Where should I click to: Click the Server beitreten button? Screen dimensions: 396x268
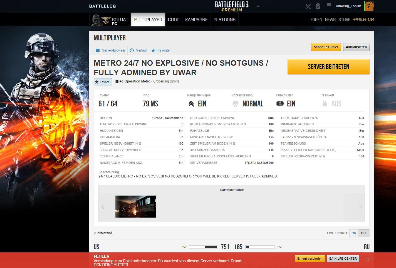pyautogui.click(x=328, y=67)
